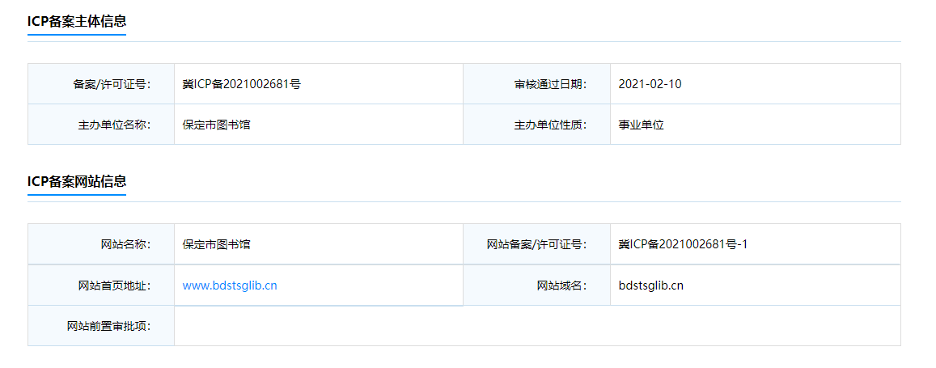Click the empty 网站前置审批项 value cell
Viewport: 936px width, 368px height.
(537, 326)
